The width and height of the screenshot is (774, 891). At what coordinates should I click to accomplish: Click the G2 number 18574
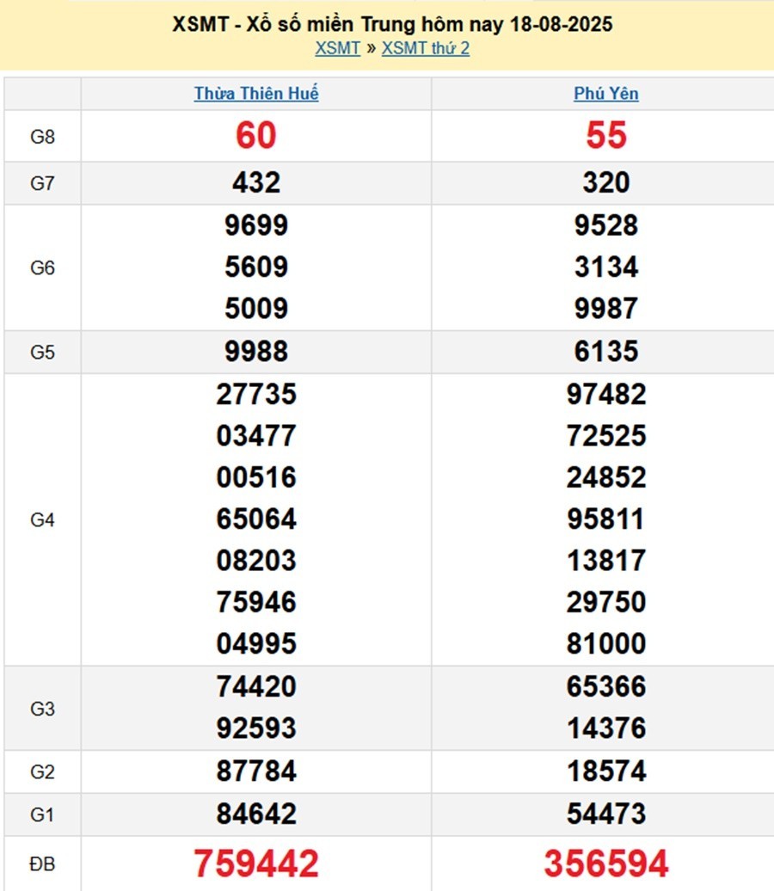(606, 771)
